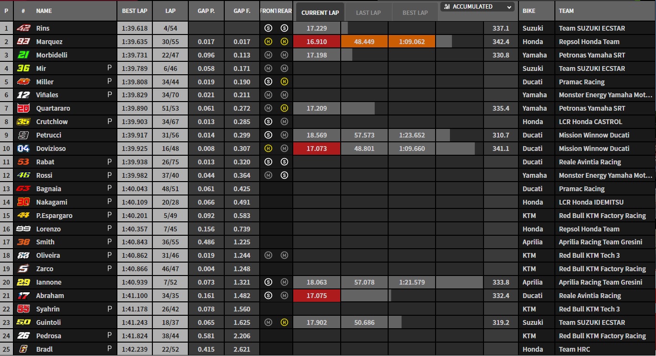The height and width of the screenshot is (356, 656).
Task: Click Morbidelli's number 21 badge
Action: pos(23,55)
